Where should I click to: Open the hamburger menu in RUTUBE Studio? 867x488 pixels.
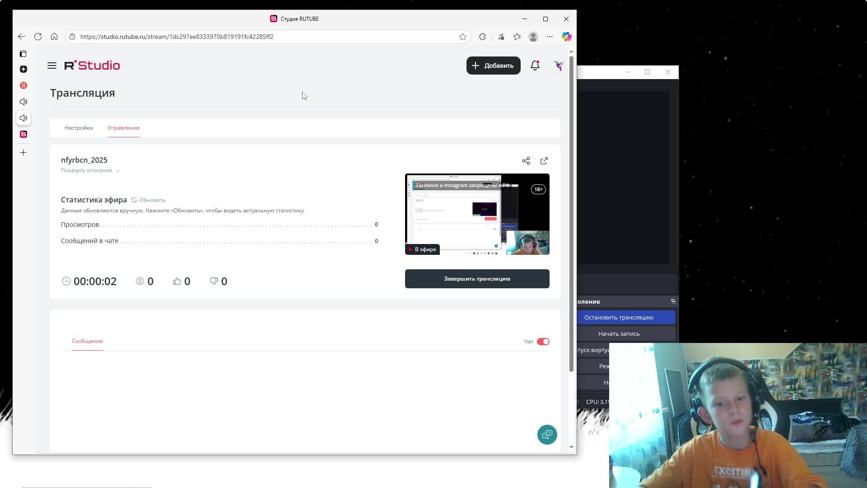point(52,66)
